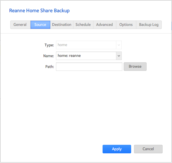Click the Type dropdown arrow
Viewport: 172px width, 163px height.
(x=119, y=45)
